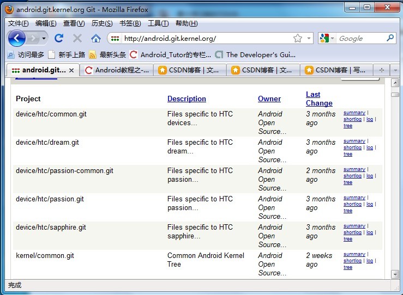Click the device/htc/sapphire.git project name
The image size is (403, 295).
[x=51, y=228]
